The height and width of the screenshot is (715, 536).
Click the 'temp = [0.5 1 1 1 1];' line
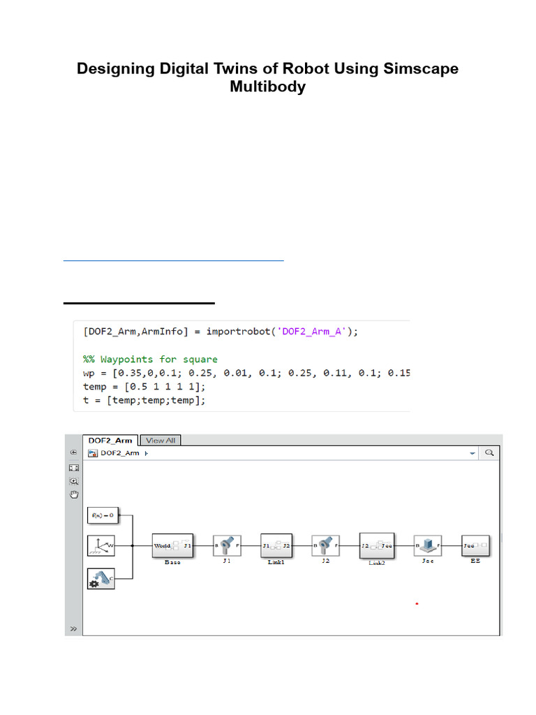pos(144,387)
